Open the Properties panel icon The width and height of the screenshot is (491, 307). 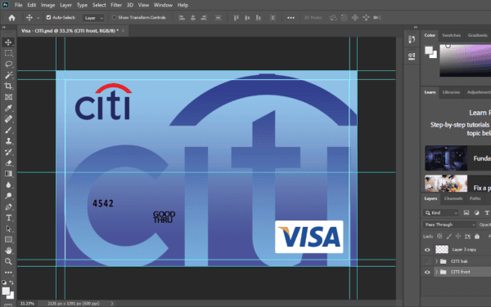(x=412, y=56)
